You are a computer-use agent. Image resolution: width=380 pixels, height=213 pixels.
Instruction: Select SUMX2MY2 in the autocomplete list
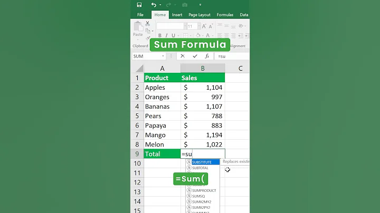click(203, 201)
